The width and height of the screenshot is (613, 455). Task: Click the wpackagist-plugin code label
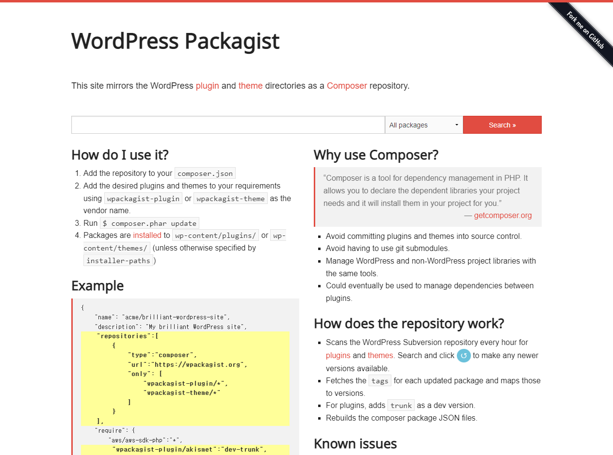[144, 199]
